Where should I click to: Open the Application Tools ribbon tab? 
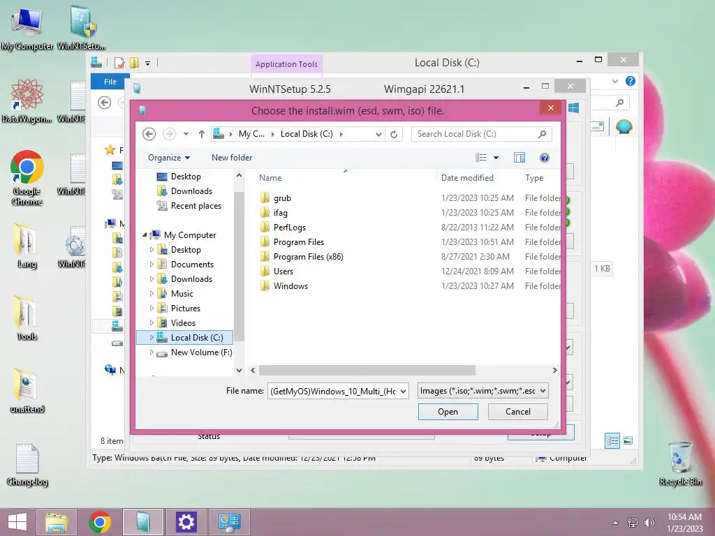click(286, 64)
